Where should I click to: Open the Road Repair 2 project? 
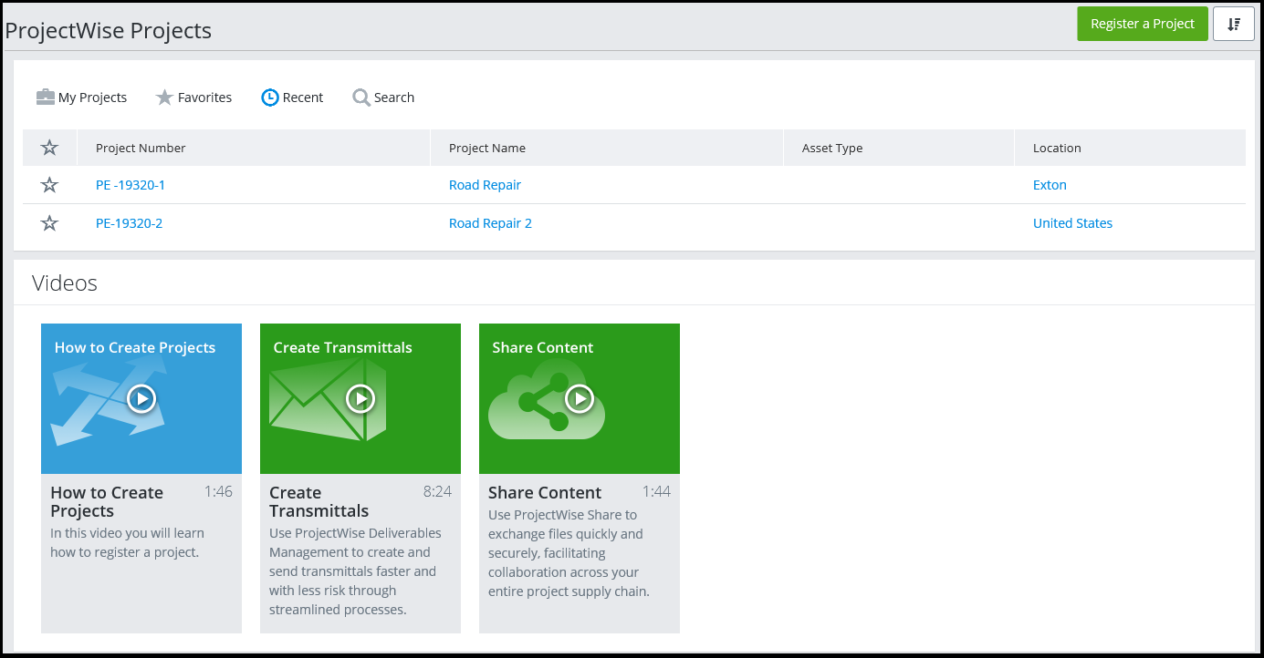coord(490,223)
